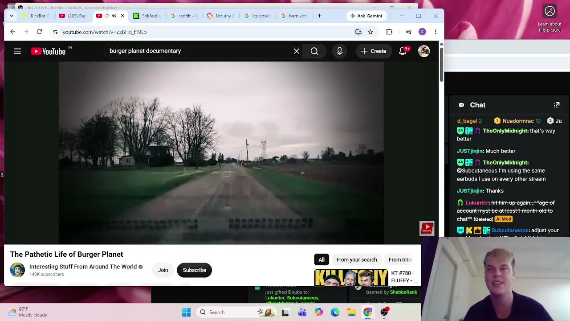570x321 pixels.
Task: Switch to the reddit Google tab
Action: [x=185, y=16]
